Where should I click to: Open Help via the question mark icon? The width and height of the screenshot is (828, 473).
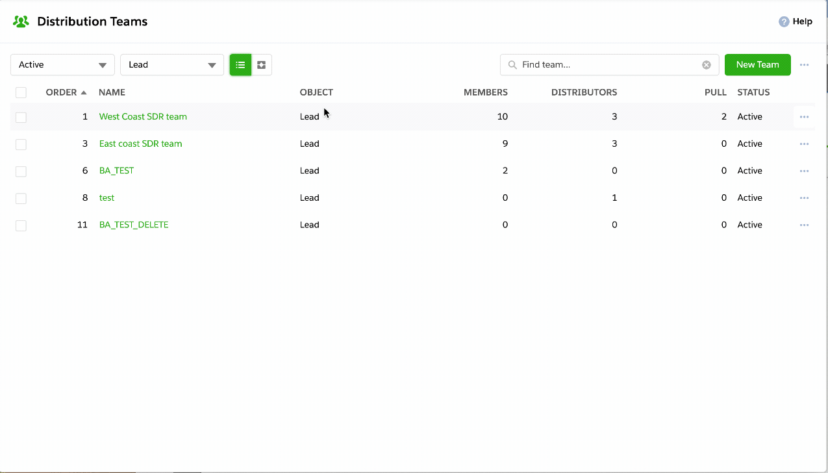click(784, 21)
